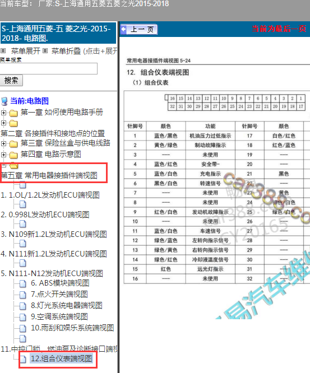Image resolution: width=310 pixels, height=373 pixels.
Task: Open 第五章 常用电器接插件端视图
Action: coord(49,175)
